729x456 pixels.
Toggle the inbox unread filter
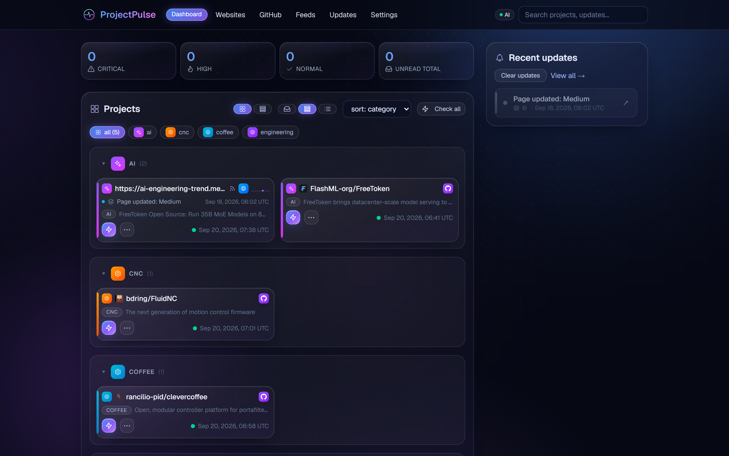click(x=287, y=109)
